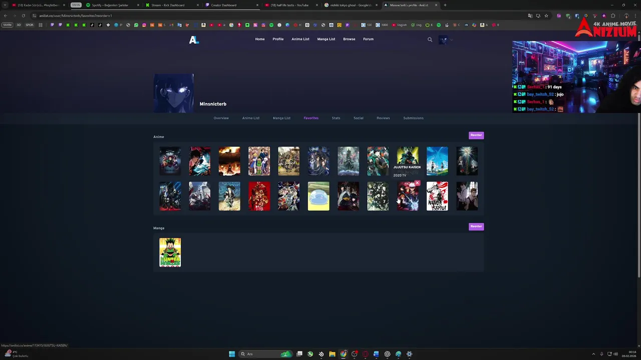Open Browse in the top navigation
Viewport: 641px width, 360px height.
click(x=349, y=39)
